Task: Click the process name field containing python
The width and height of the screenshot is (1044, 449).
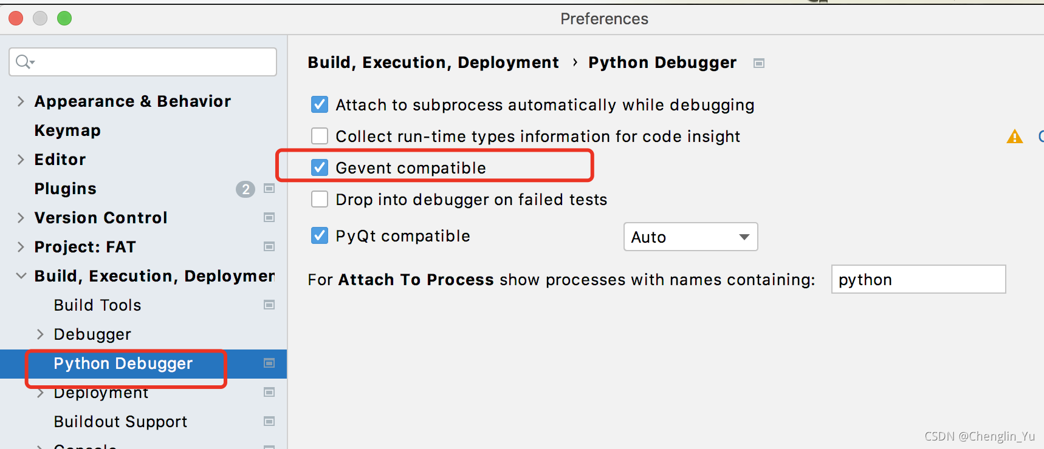Action: 918,280
